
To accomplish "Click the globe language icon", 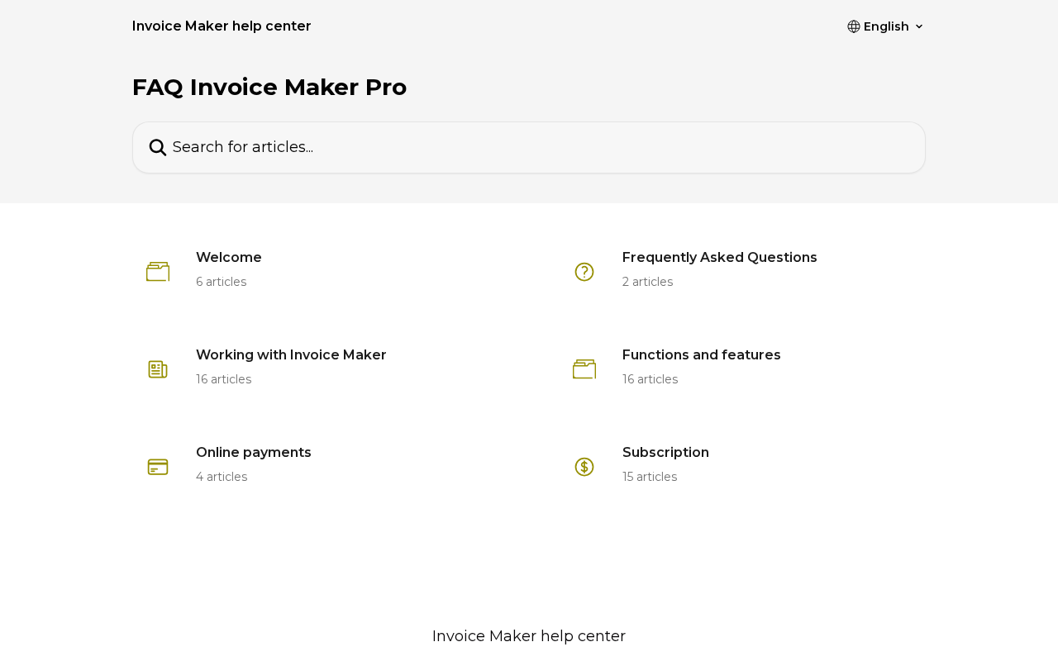I will pyautogui.click(x=854, y=26).
